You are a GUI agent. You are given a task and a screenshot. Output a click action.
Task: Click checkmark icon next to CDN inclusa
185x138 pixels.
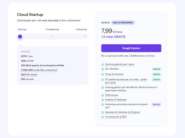click(103, 95)
